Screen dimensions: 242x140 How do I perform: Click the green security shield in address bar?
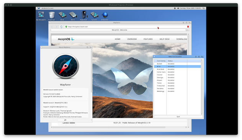66,27
